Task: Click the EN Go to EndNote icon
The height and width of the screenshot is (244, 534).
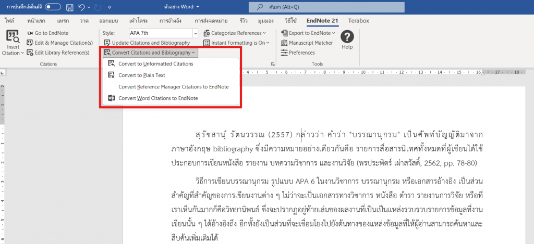Action: 30,33
